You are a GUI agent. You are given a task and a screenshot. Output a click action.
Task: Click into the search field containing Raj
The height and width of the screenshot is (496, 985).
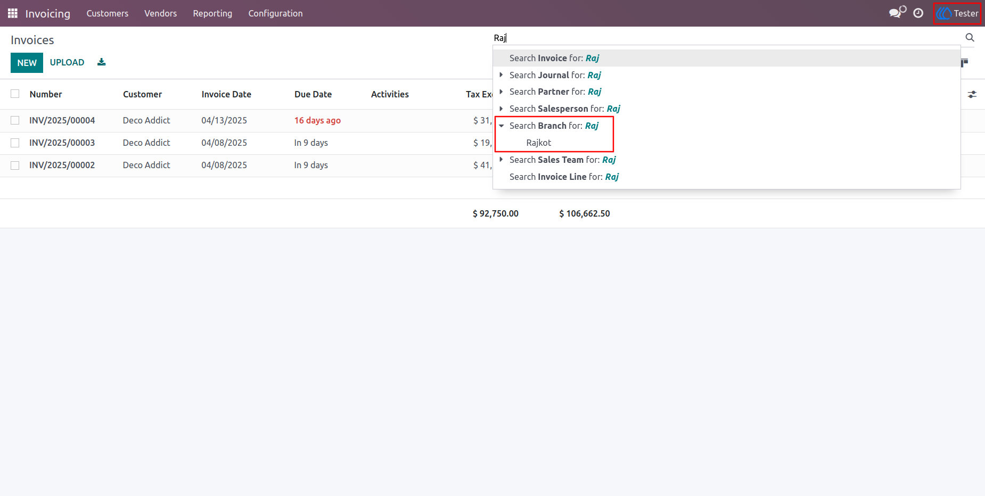pos(727,38)
